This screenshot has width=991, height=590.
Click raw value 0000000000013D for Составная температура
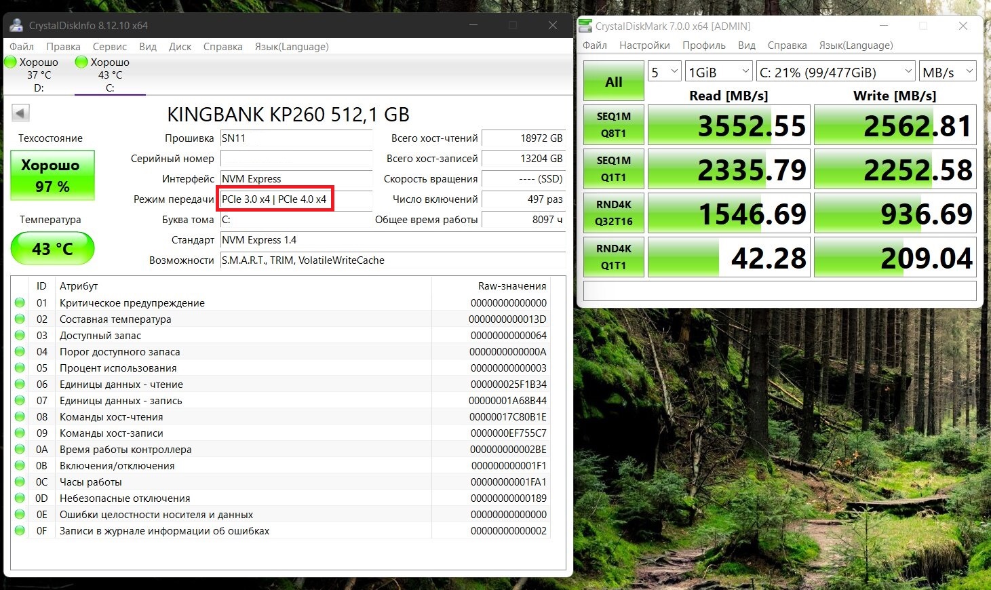(x=507, y=319)
